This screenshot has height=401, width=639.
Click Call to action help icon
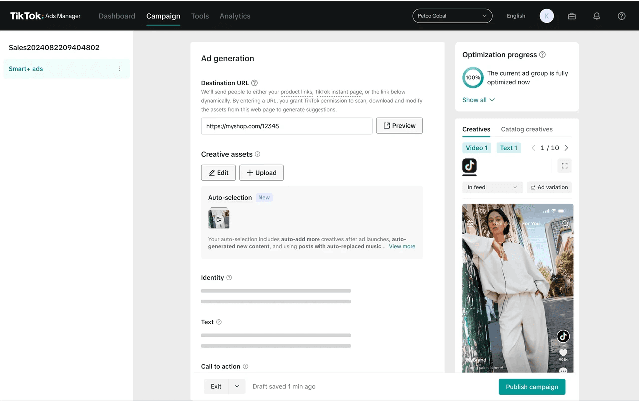[245, 367]
